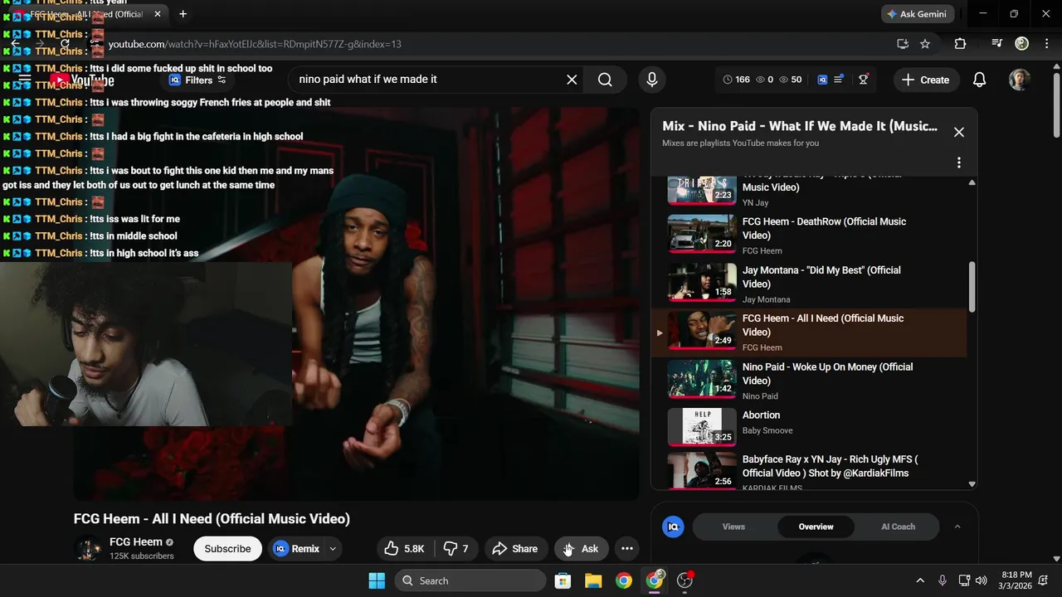1062x597 pixels.
Task: Open the FCG Heem channel name link
Action: (136, 542)
